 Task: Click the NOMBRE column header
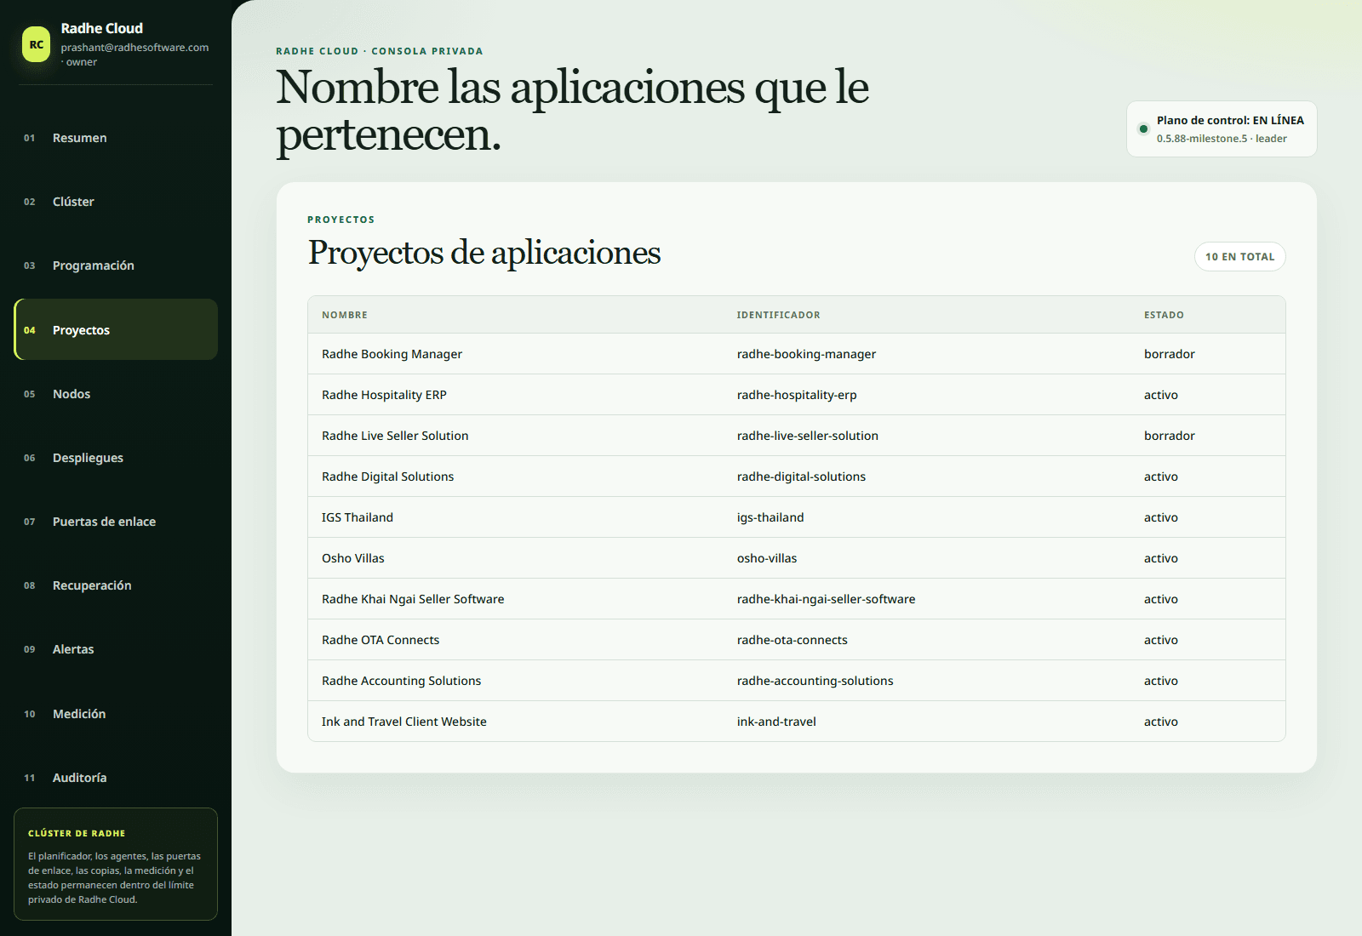[345, 315]
